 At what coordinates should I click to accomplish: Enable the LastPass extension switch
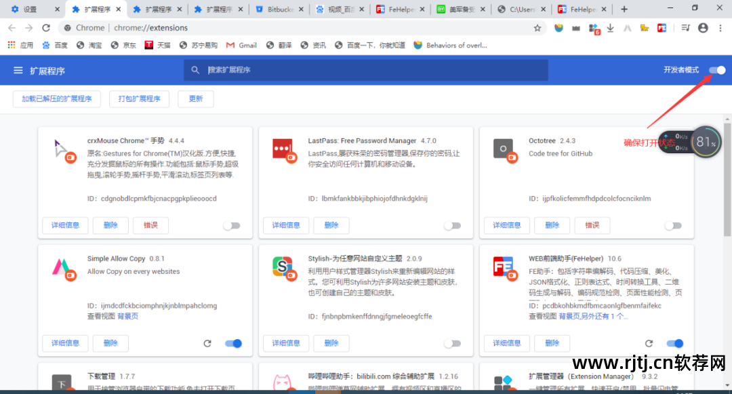coord(452,225)
